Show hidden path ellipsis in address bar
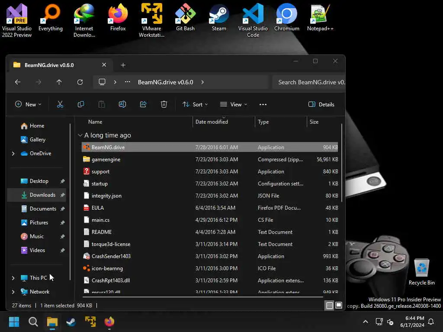The width and height of the screenshot is (443, 332). [x=128, y=82]
